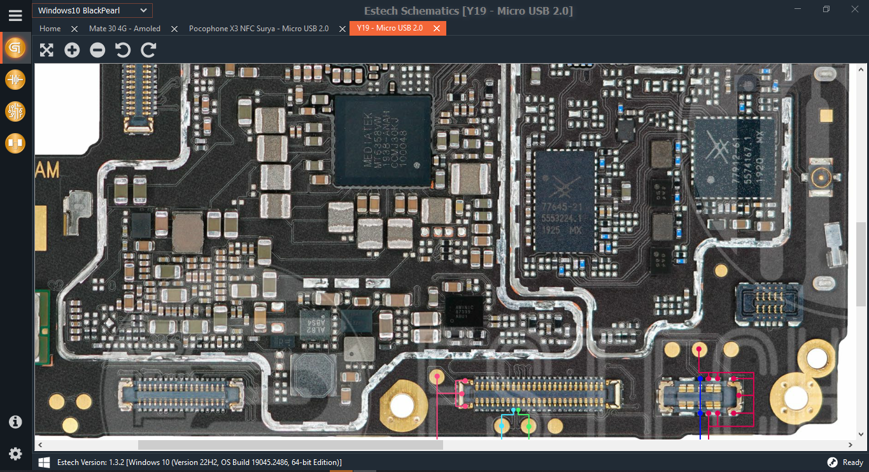Rotate the board counterclockwise

(123, 50)
